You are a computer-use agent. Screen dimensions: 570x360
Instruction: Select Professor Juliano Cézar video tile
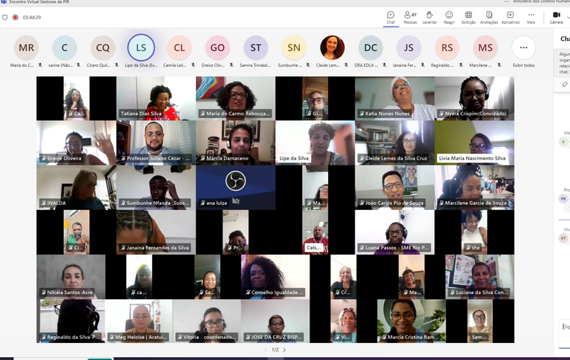click(x=156, y=143)
